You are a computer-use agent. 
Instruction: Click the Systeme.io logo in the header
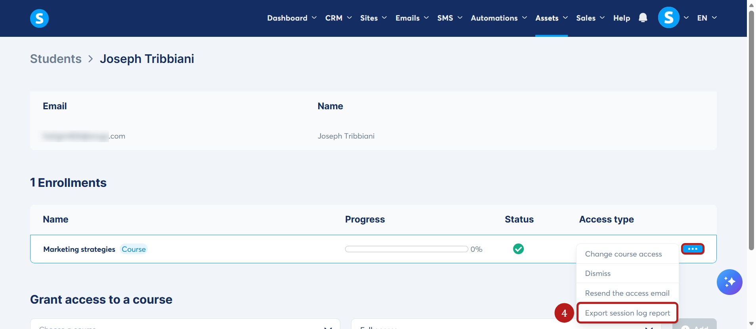tap(39, 18)
